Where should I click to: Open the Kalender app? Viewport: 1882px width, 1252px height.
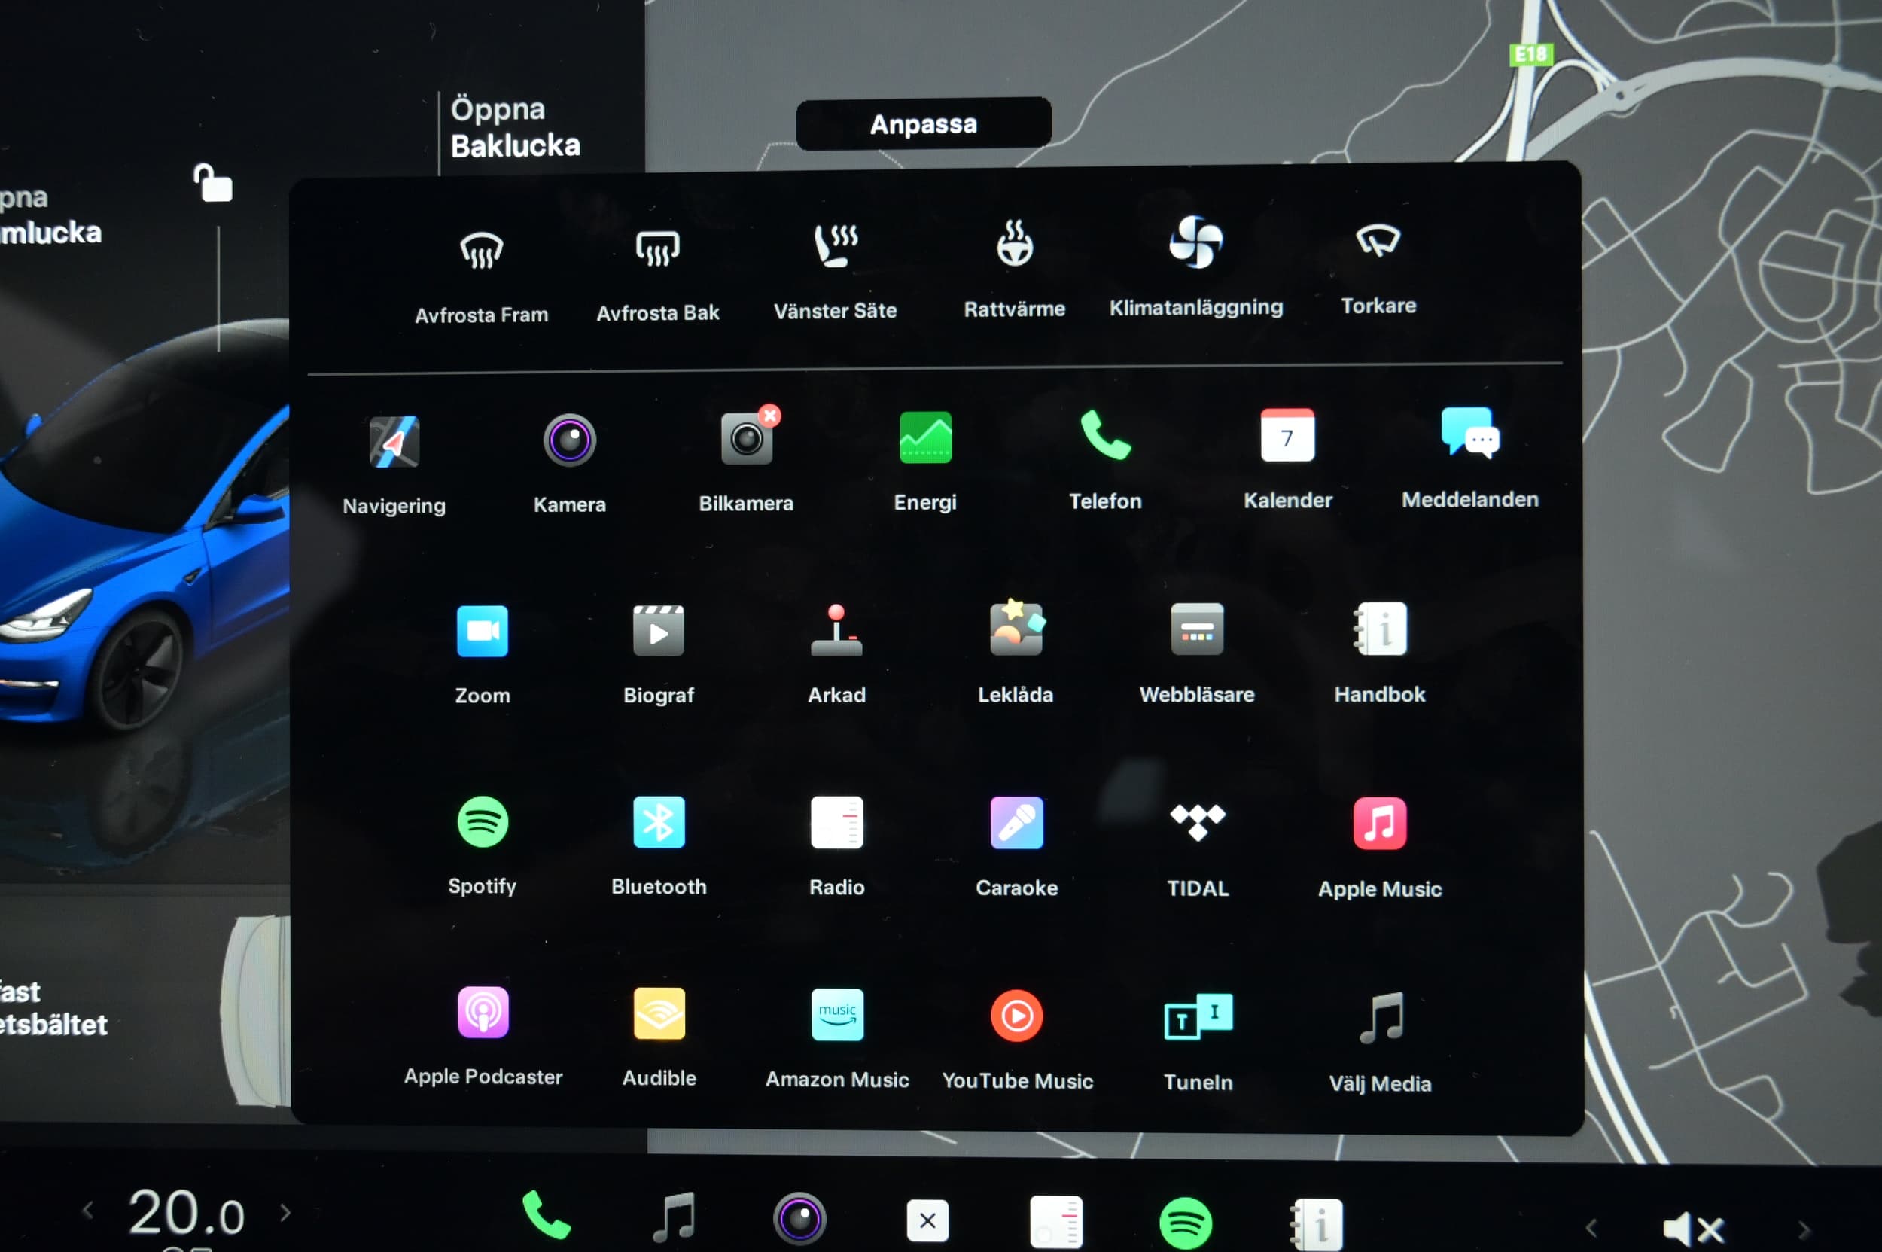(1287, 459)
